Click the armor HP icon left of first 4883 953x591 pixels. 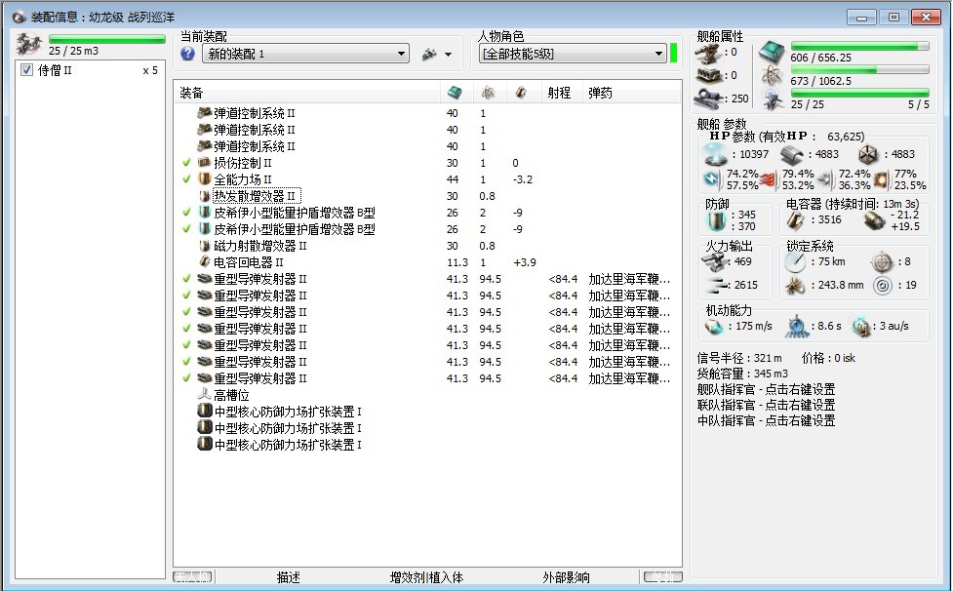(x=792, y=155)
